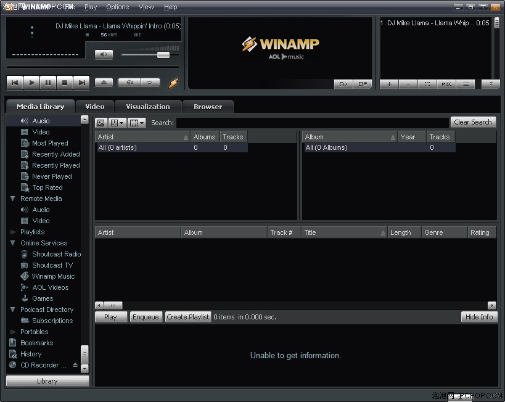Open Shoutcast TV service
The width and height of the screenshot is (505, 402).
tap(52, 265)
